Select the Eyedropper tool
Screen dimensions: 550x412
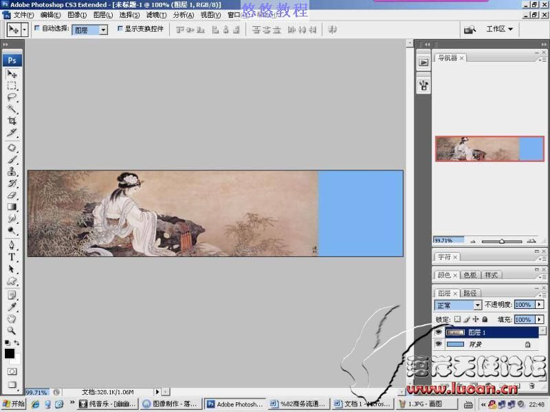pyautogui.click(x=12, y=307)
